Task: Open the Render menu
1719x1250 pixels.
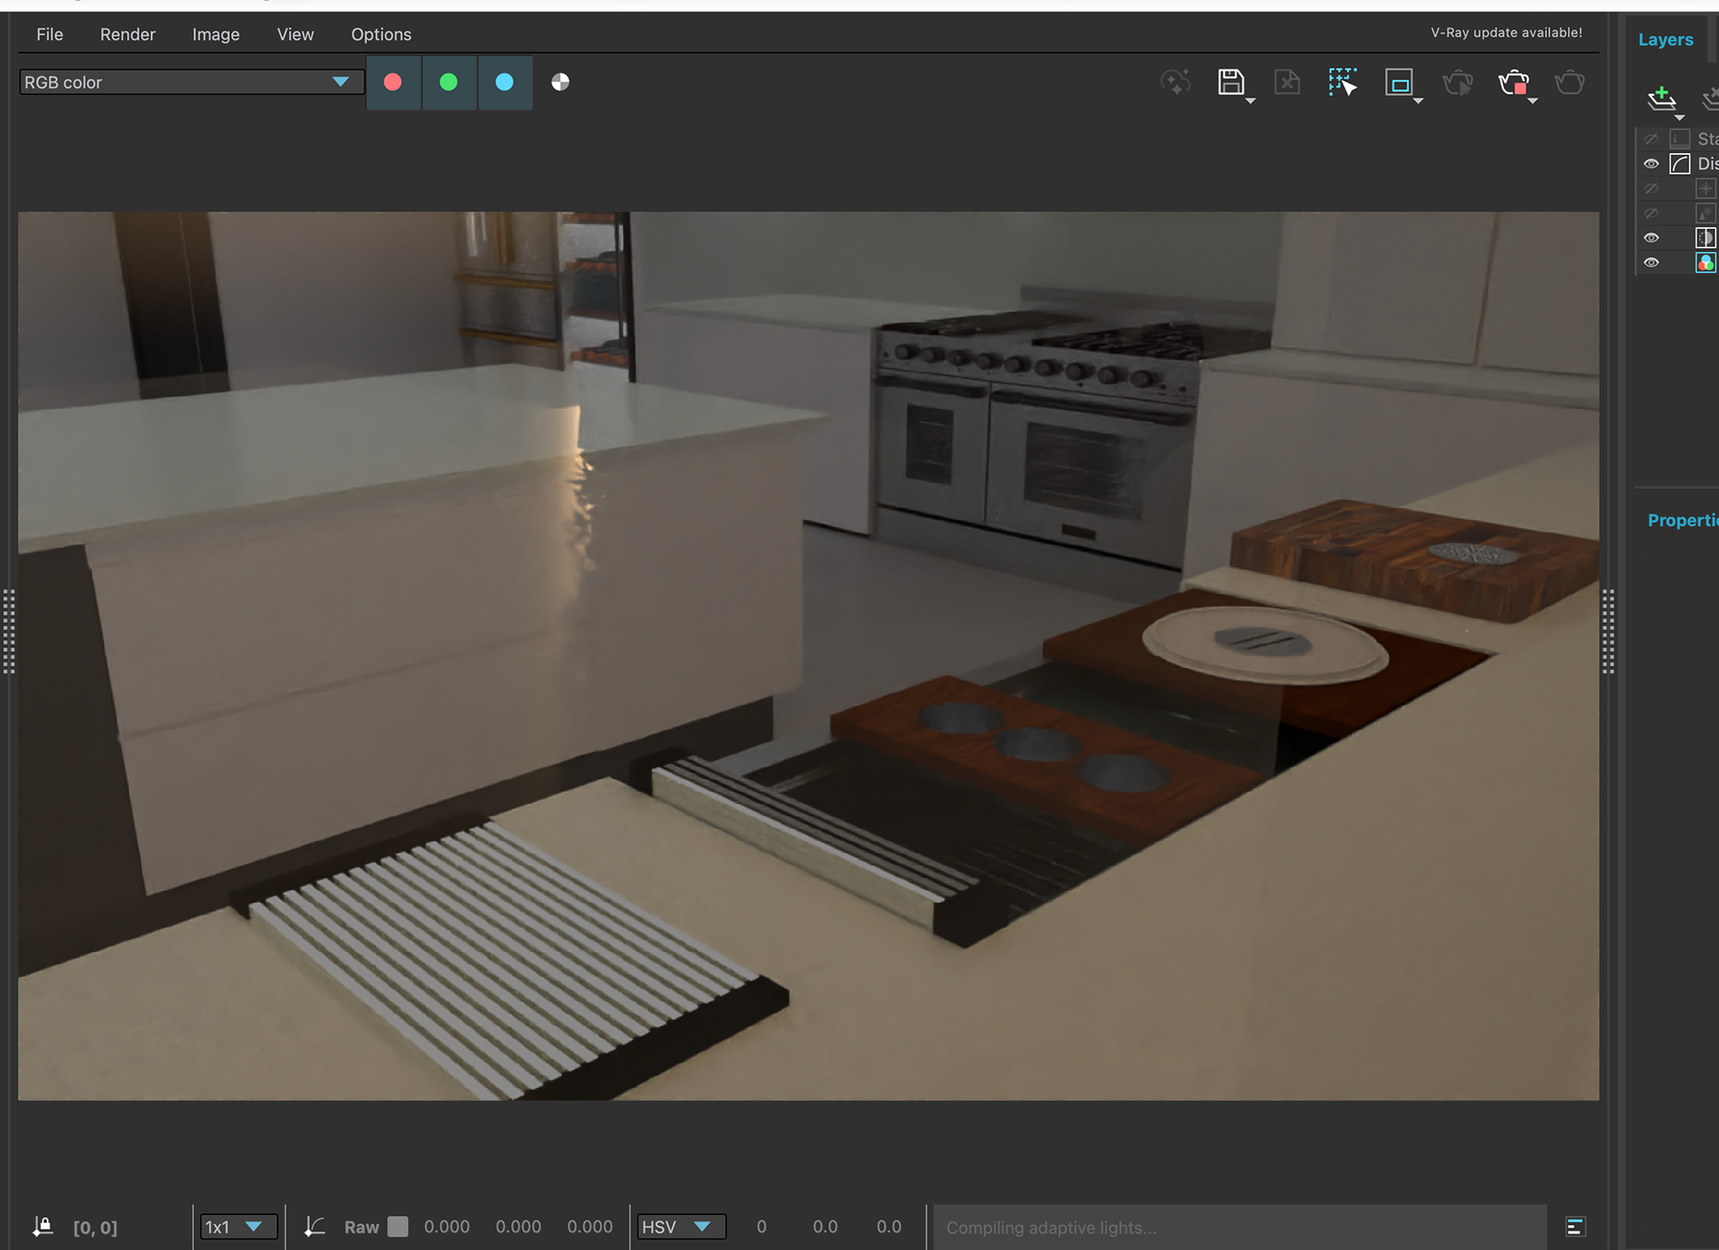Action: 128,34
